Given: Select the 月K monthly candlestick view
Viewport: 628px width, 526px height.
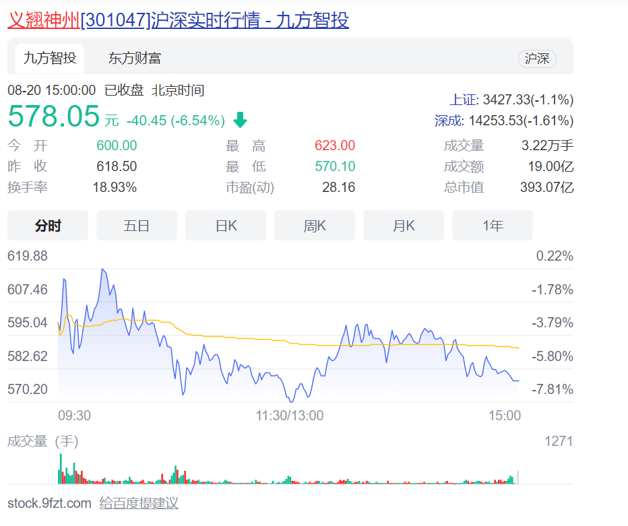Looking at the screenshot, I should [x=404, y=226].
